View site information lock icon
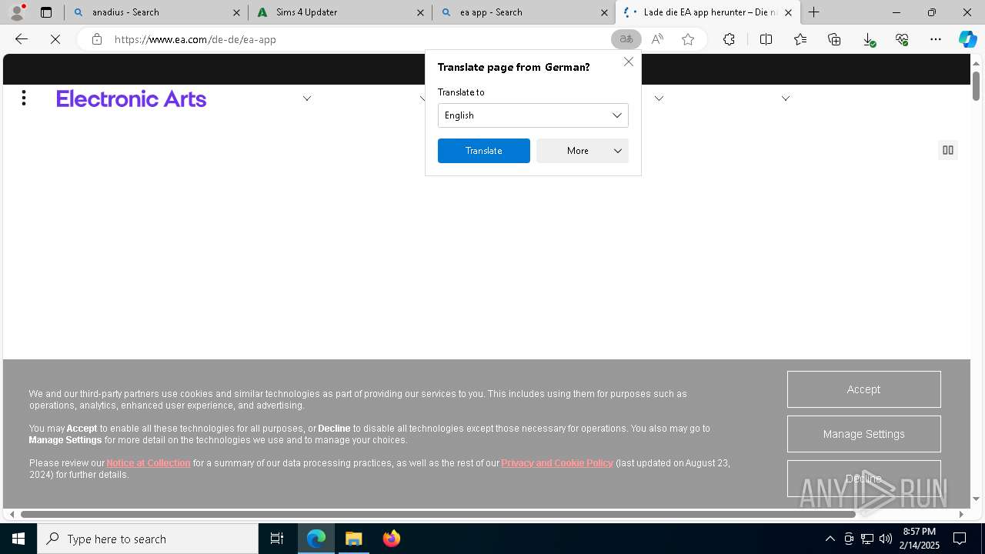Image resolution: width=985 pixels, height=554 pixels. (x=97, y=39)
